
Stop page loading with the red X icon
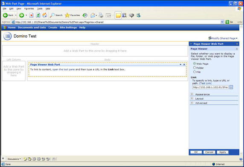(x=31, y=15)
